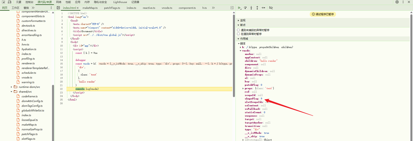Switch to makeMap.ts editor tab
Viewport: 413px width, 141px height.
point(90,7)
